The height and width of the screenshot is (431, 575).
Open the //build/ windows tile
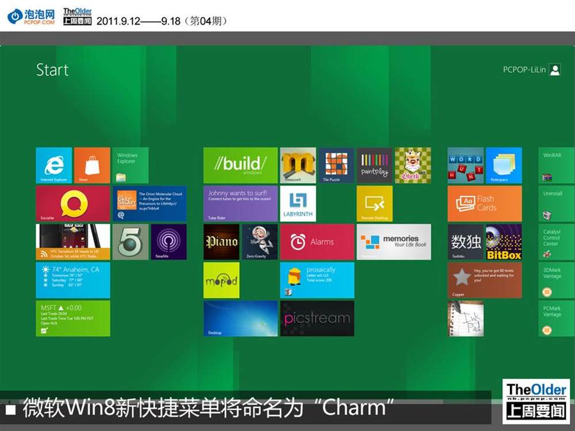pos(240,166)
